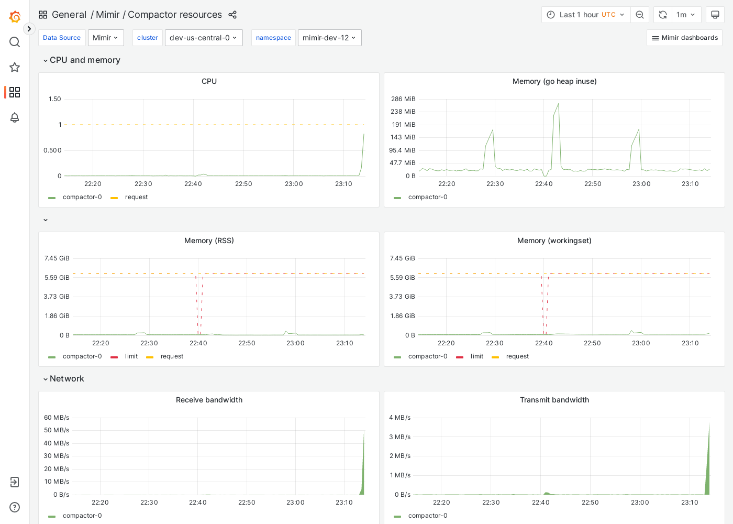
Task: Open the Mimir dashboards menu
Action: tap(684, 37)
